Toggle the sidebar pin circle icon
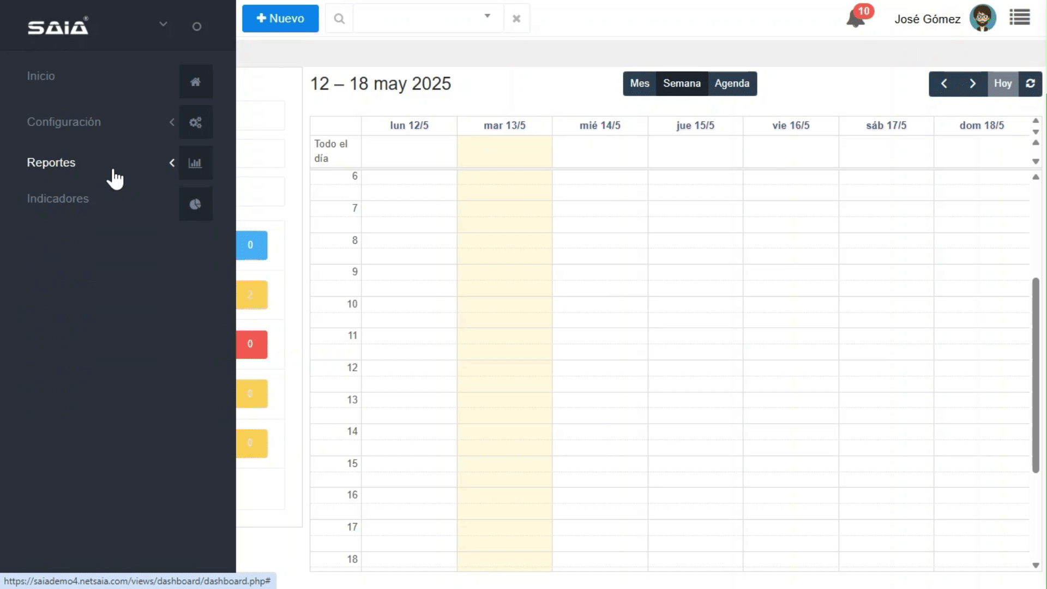 click(197, 26)
